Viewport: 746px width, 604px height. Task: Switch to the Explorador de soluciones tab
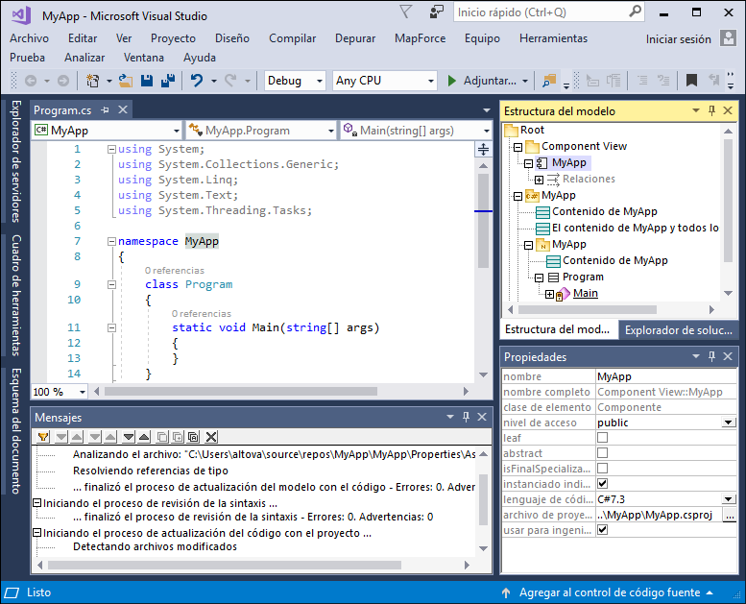[679, 330]
